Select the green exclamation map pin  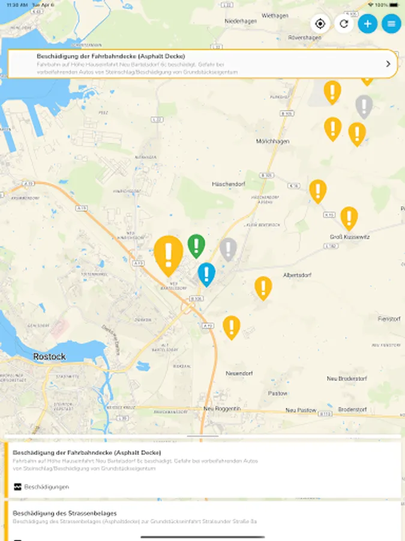coord(196,246)
